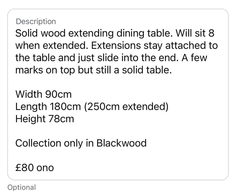Screen dimensions: 236x194
Task: Click the phrase 'when extended. Extensions stay'
Action: point(89,45)
